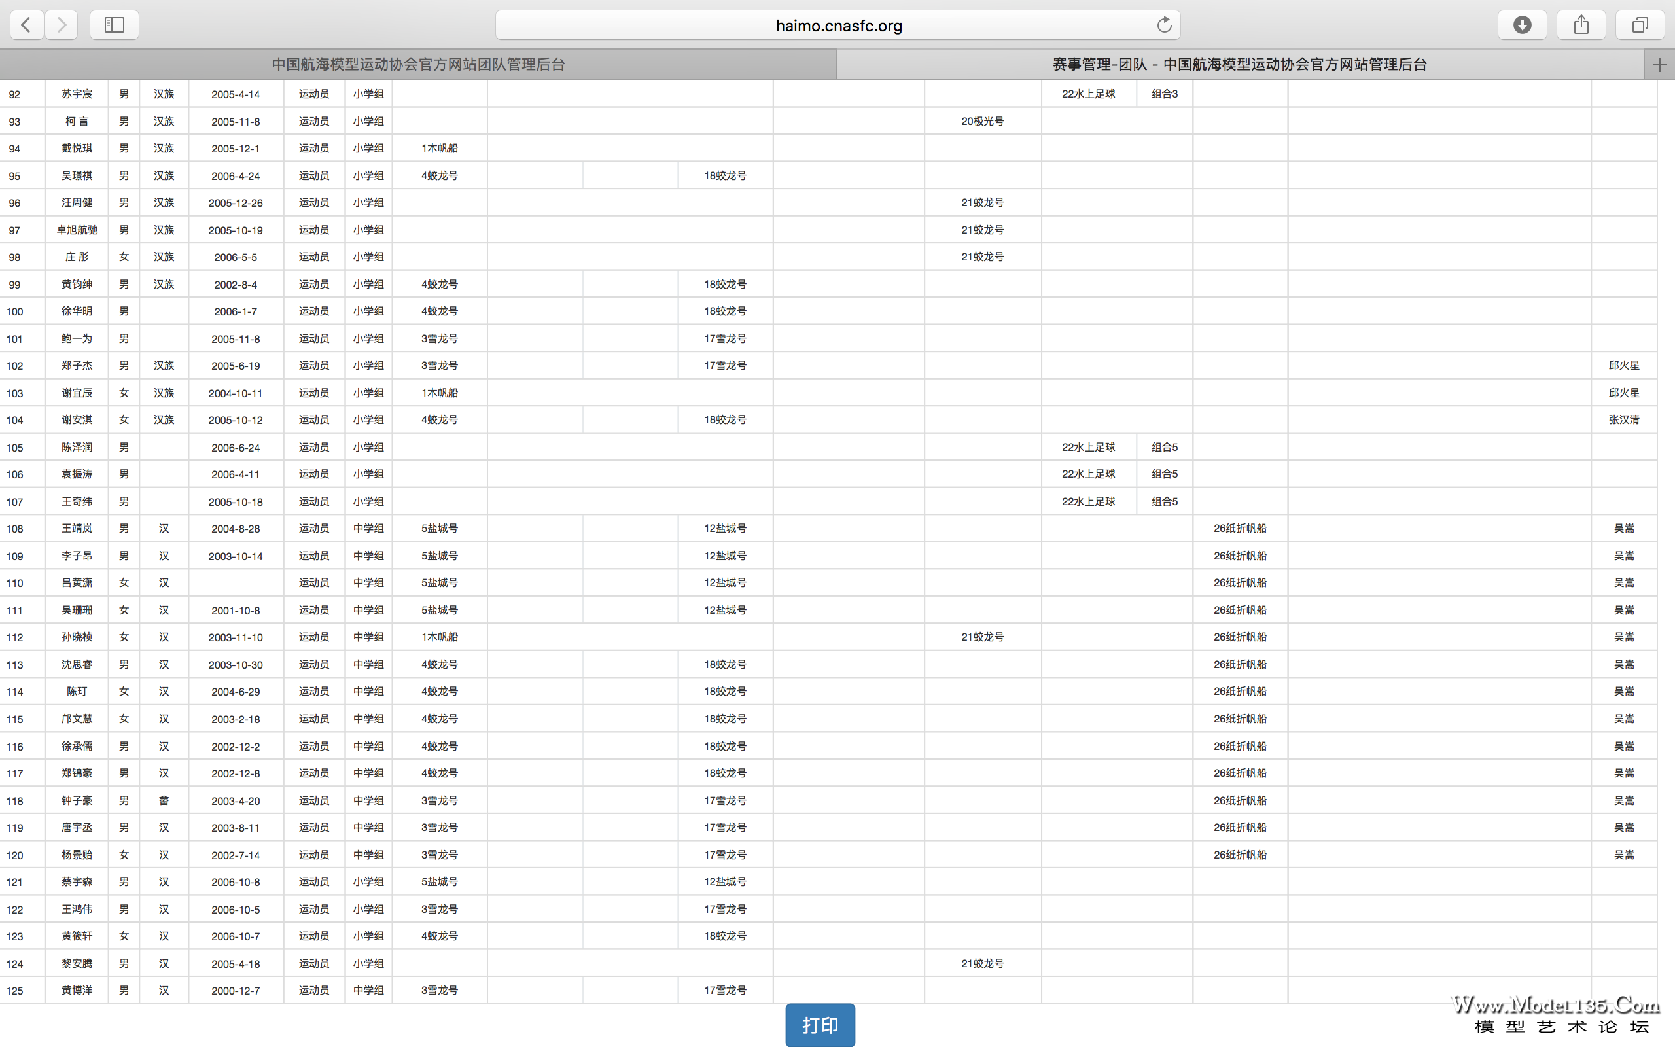Click the browser forward arrow button

point(62,25)
